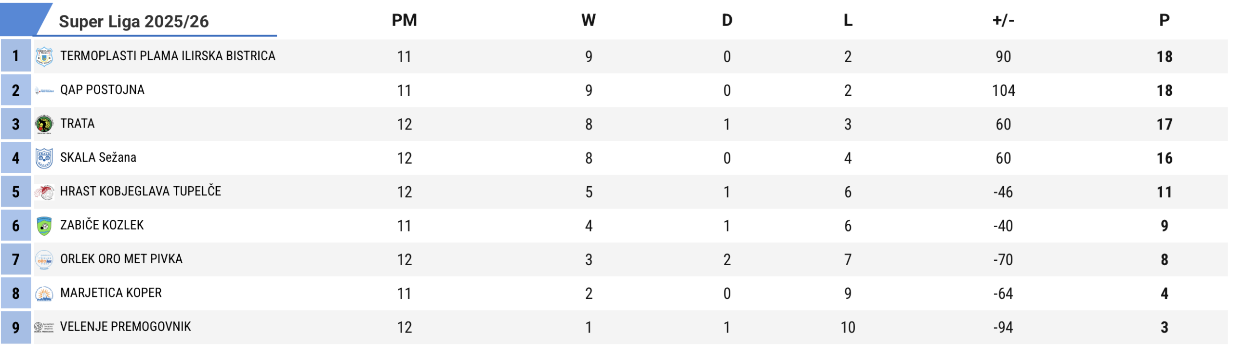1233x345 pixels.
Task: Click the Velenje Premogovnik club logo
Action: pos(44,327)
